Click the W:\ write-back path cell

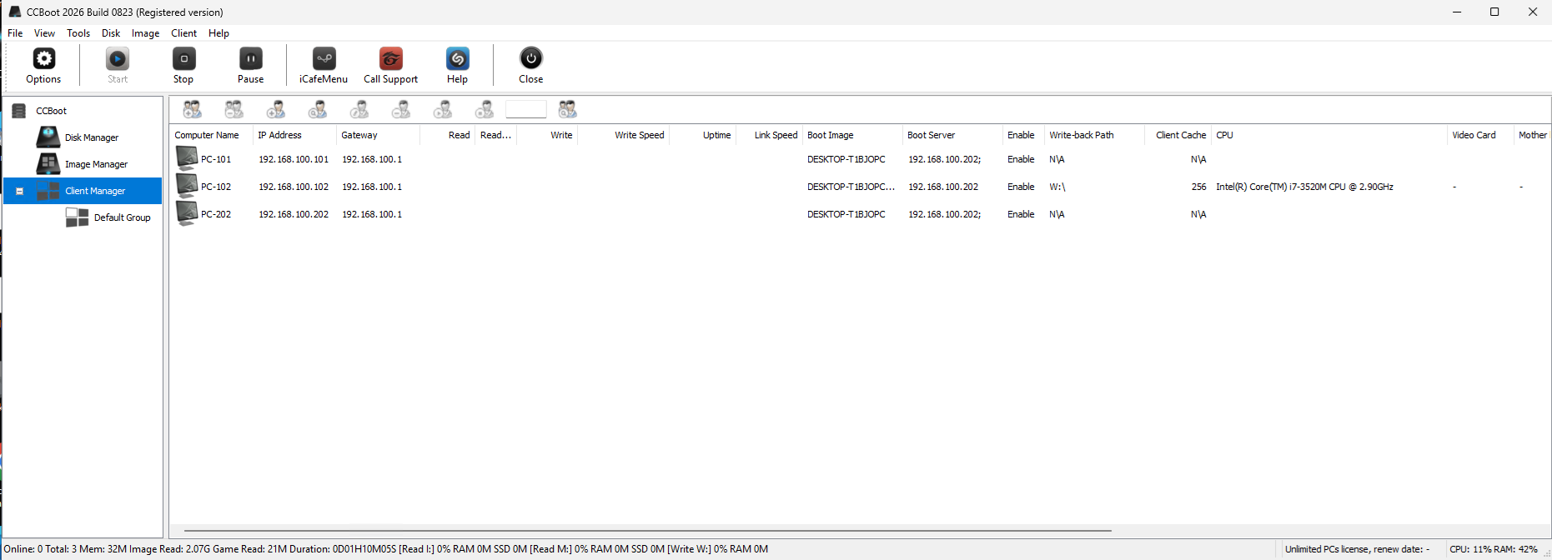(x=1057, y=187)
